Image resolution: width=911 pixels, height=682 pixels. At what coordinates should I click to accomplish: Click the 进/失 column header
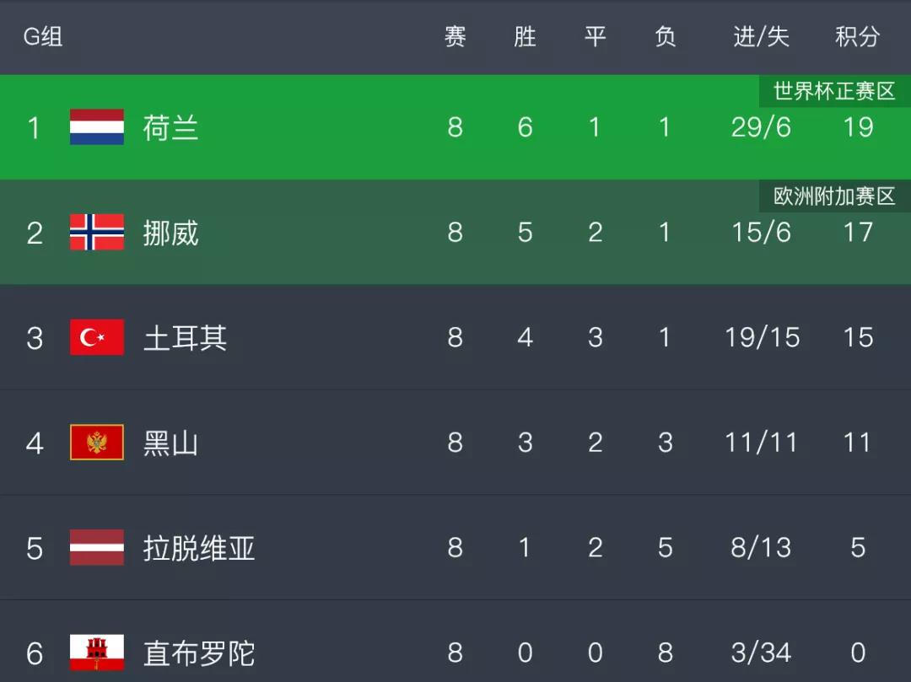761,36
